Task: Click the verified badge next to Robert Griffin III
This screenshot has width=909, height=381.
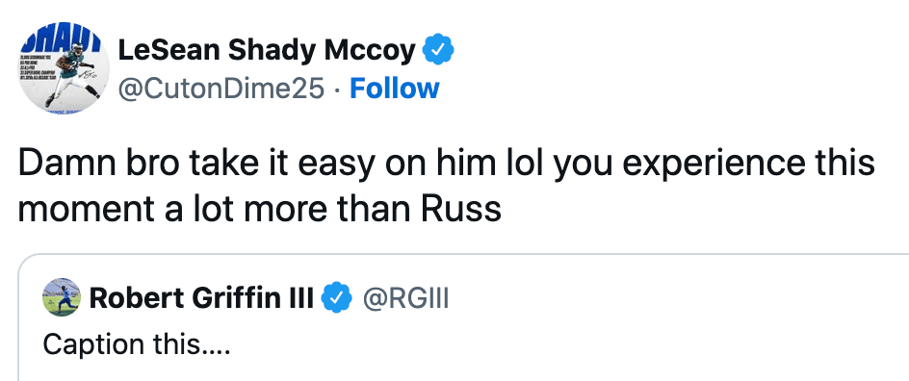Action: tap(337, 297)
